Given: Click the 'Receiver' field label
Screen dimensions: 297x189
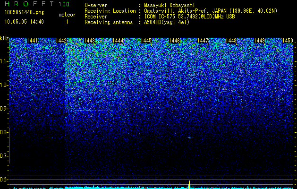Looking at the screenshot, I should [96, 17].
